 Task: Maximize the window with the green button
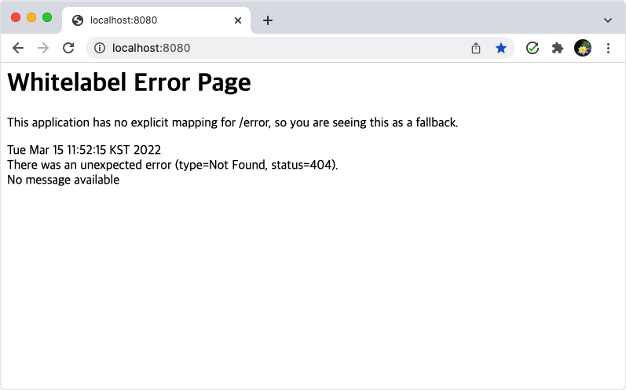[x=47, y=17]
